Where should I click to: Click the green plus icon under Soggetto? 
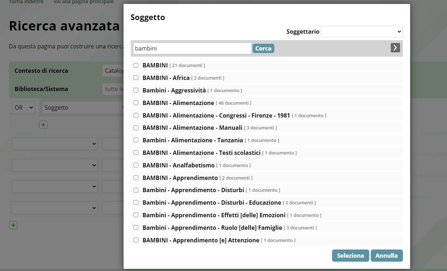click(x=43, y=125)
